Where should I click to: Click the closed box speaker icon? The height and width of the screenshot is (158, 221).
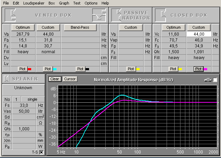click(160, 15)
